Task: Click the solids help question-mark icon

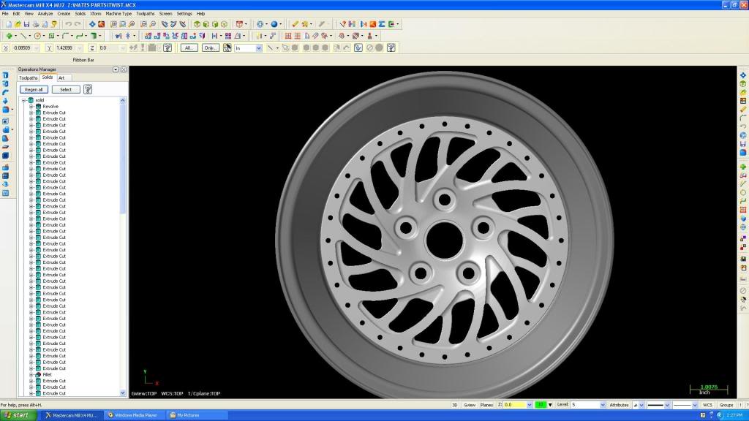Action: pos(88,89)
